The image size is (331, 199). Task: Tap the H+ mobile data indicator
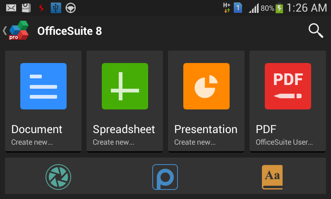click(227, 8)
